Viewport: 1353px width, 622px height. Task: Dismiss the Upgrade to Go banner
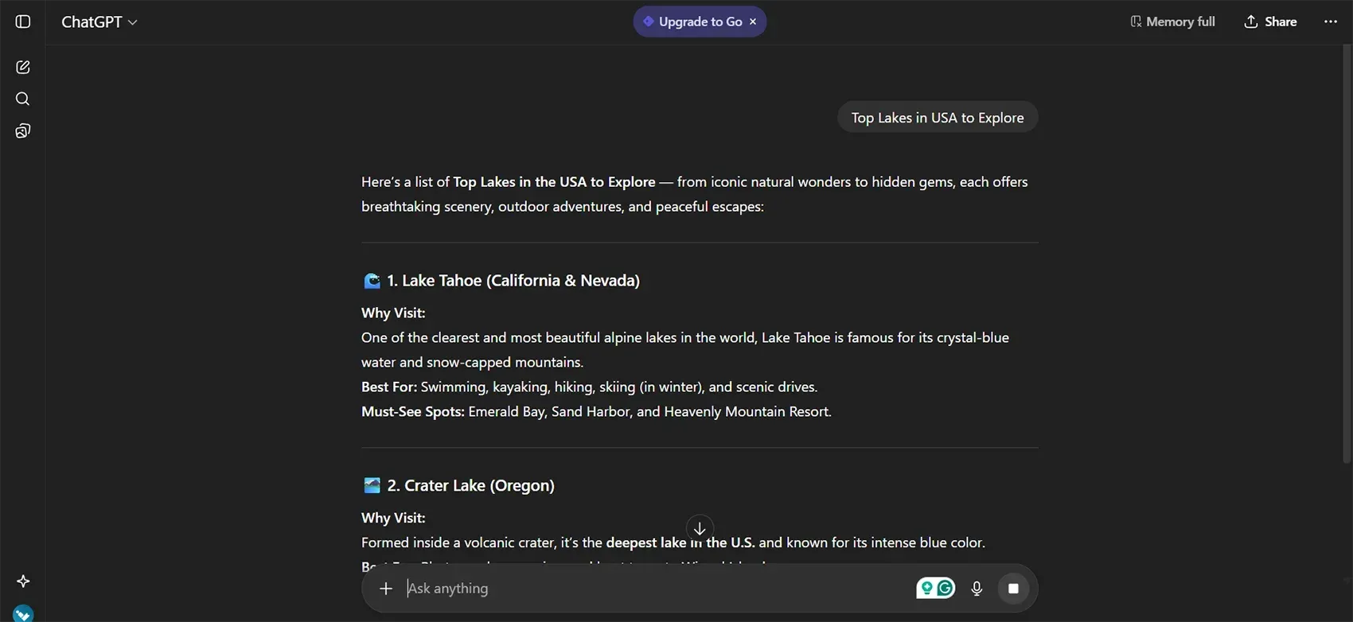click(x=753, y=21)
